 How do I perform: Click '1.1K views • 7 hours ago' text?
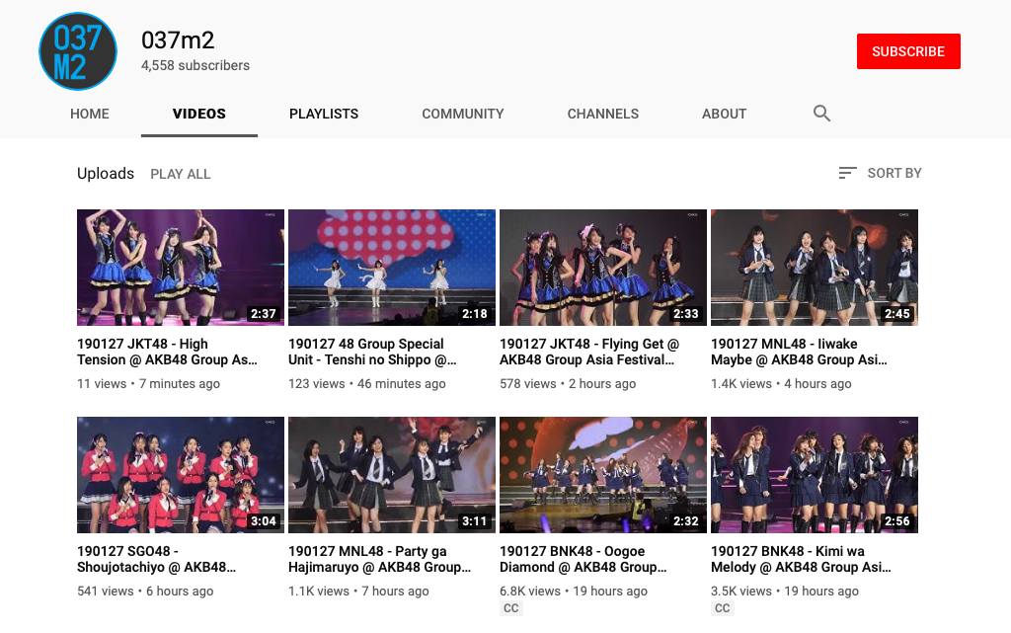pos(358,592)
